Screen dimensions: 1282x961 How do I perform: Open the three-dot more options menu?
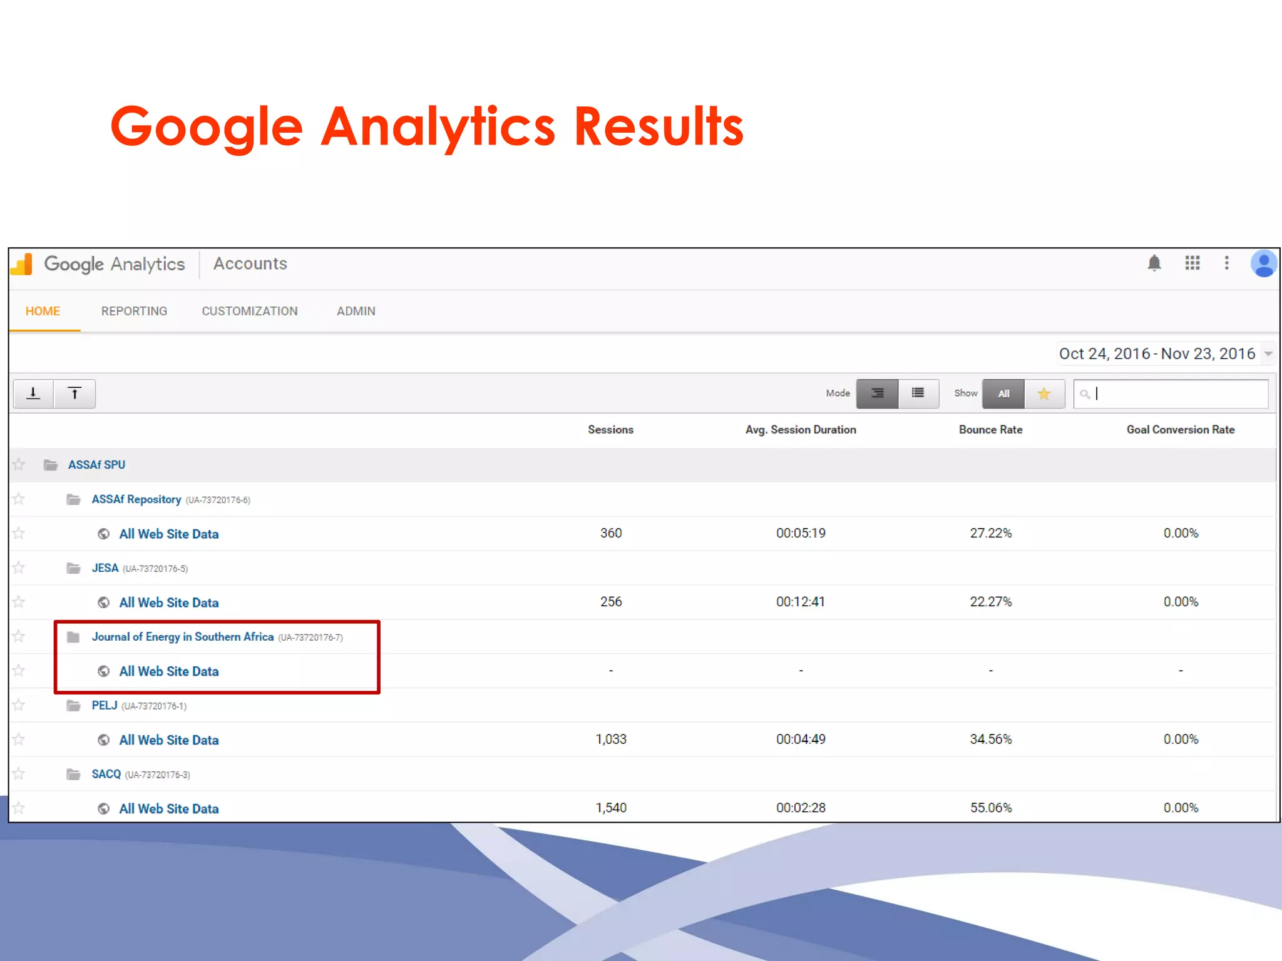pyautogui.click(x=1227, y=263)
